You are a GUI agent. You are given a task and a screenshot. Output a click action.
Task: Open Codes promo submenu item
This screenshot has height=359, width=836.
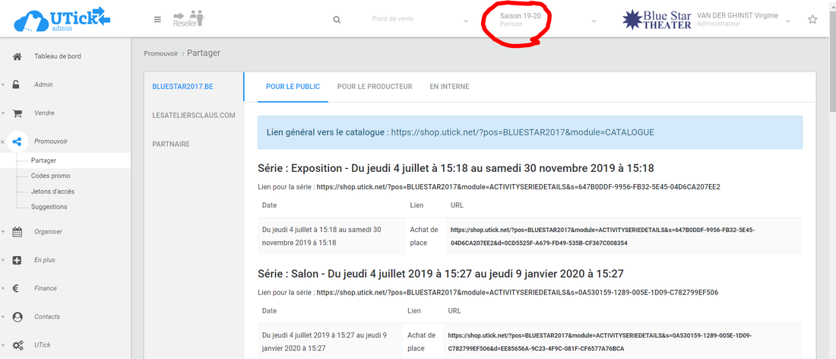[51, 176]
